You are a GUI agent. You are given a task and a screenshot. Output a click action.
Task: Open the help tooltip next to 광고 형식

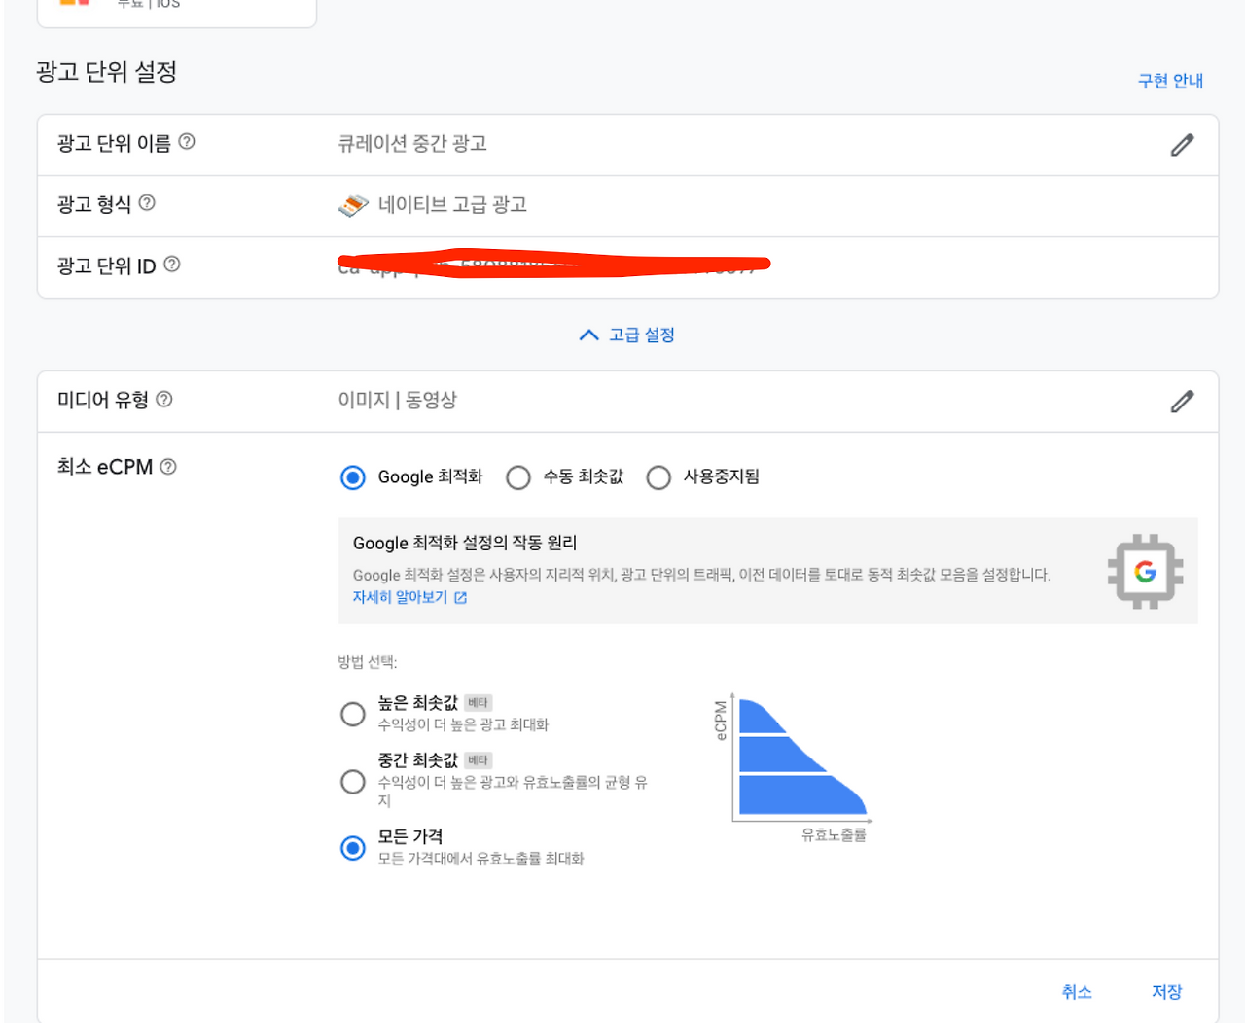coord(148,204)
